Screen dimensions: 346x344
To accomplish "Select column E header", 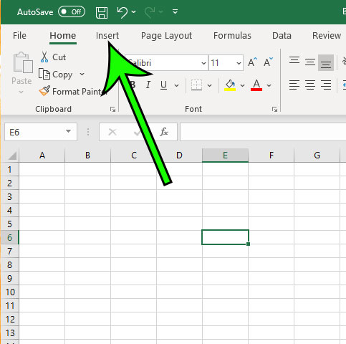I will tap(225, 156).
